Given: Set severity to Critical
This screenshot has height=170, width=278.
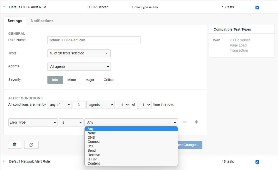Looking at the screenshot, I should point(109,80).
